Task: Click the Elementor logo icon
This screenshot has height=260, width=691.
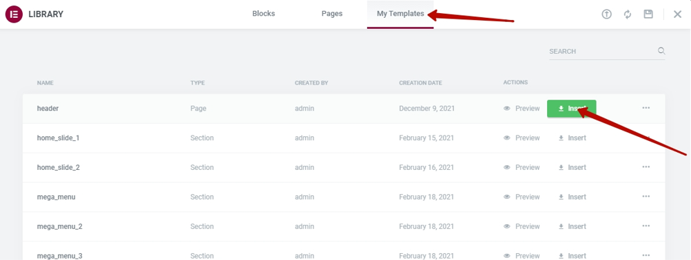Action: 14,14
